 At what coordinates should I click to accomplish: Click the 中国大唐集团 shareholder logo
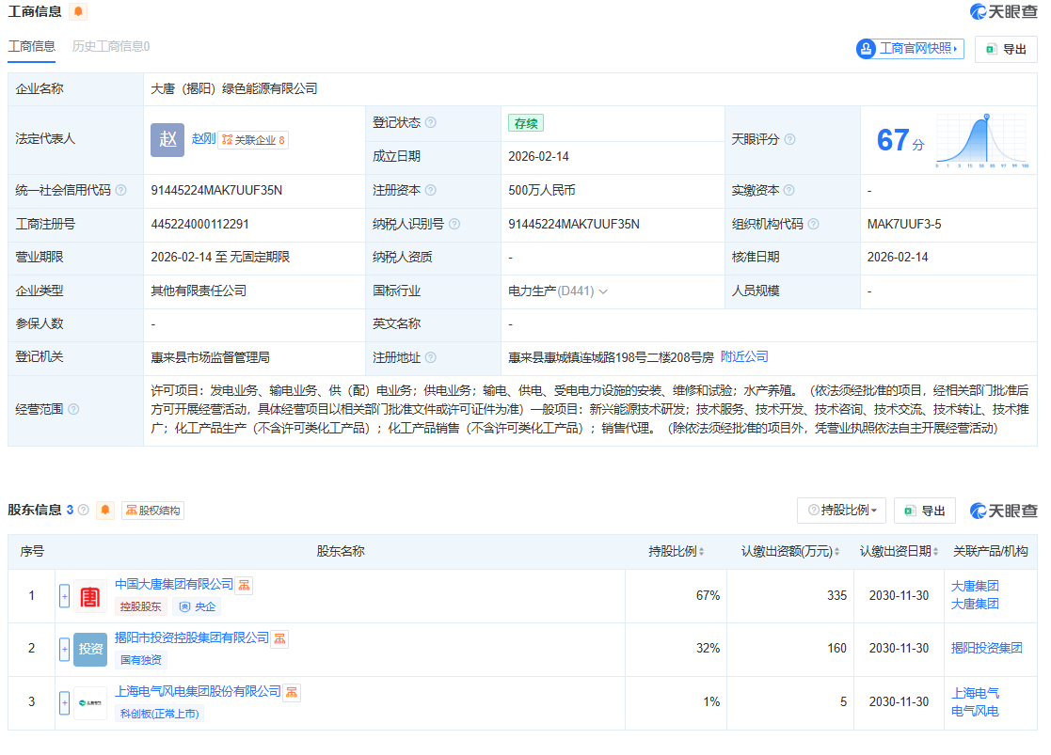pyautogui.click(x=90, y=596)
